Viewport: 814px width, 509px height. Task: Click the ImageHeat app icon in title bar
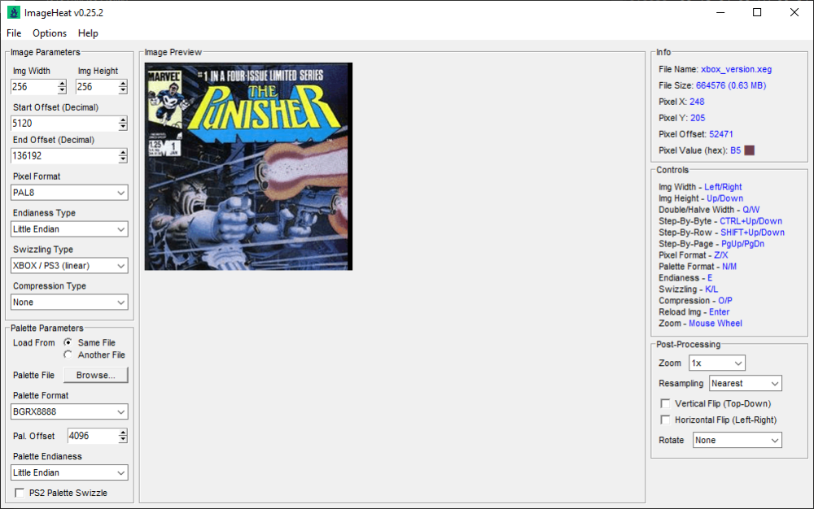click(14, 12)
